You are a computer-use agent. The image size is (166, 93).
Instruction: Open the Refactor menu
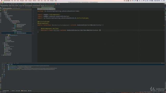(34, 1)
